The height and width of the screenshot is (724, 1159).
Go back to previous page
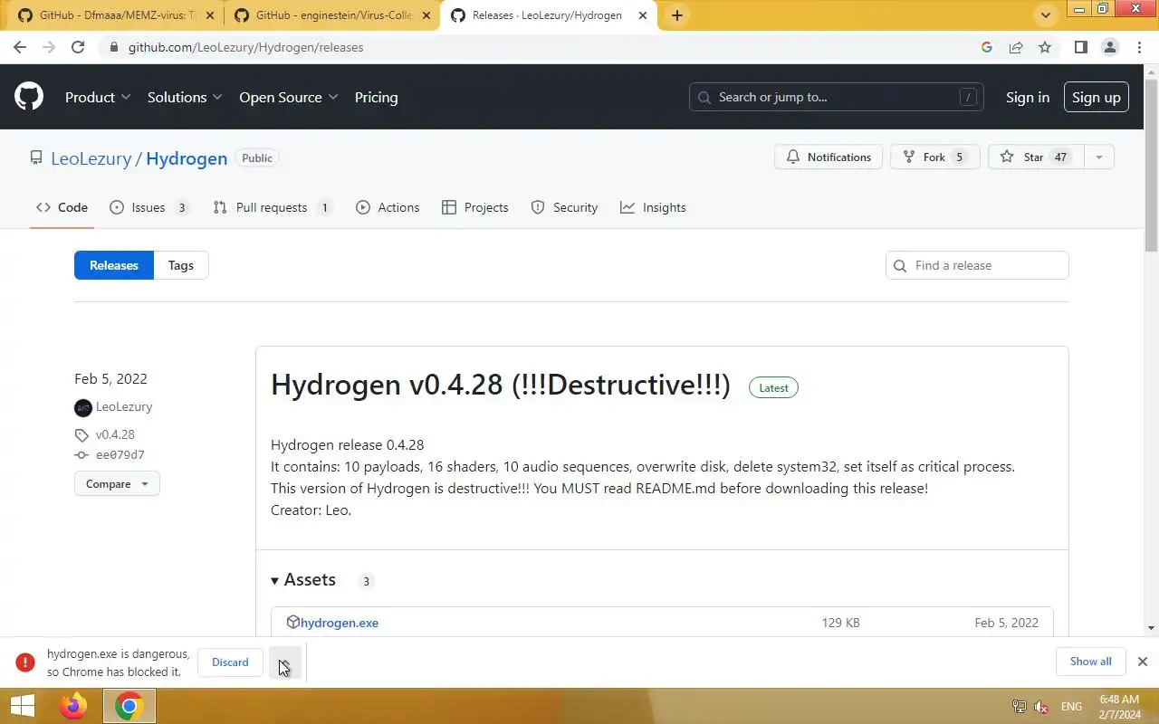[20, 47]
